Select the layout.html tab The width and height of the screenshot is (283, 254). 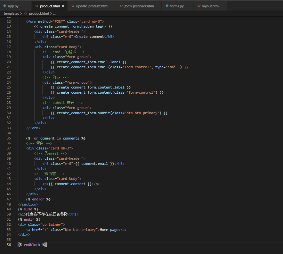[x=211, y=6]
